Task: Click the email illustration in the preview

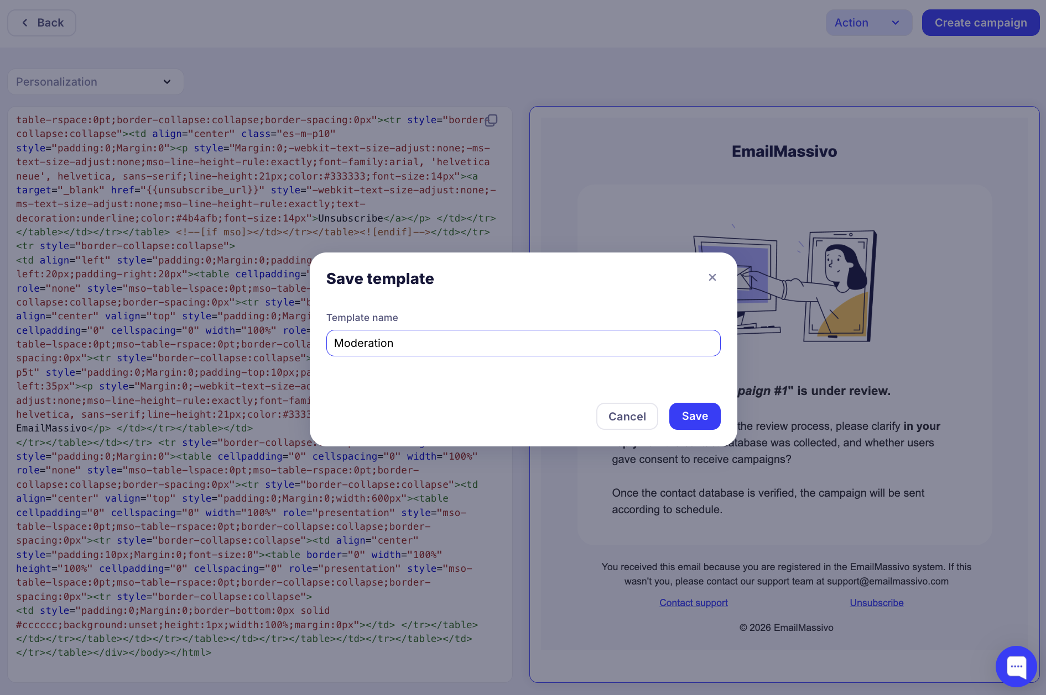Action: [x=784, y=285]
